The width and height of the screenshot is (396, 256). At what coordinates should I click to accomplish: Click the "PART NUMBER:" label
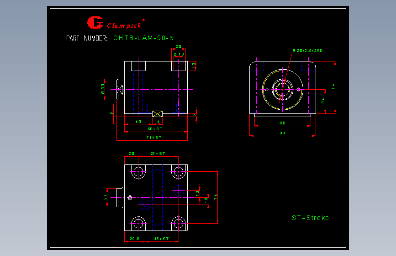[87, 38]
